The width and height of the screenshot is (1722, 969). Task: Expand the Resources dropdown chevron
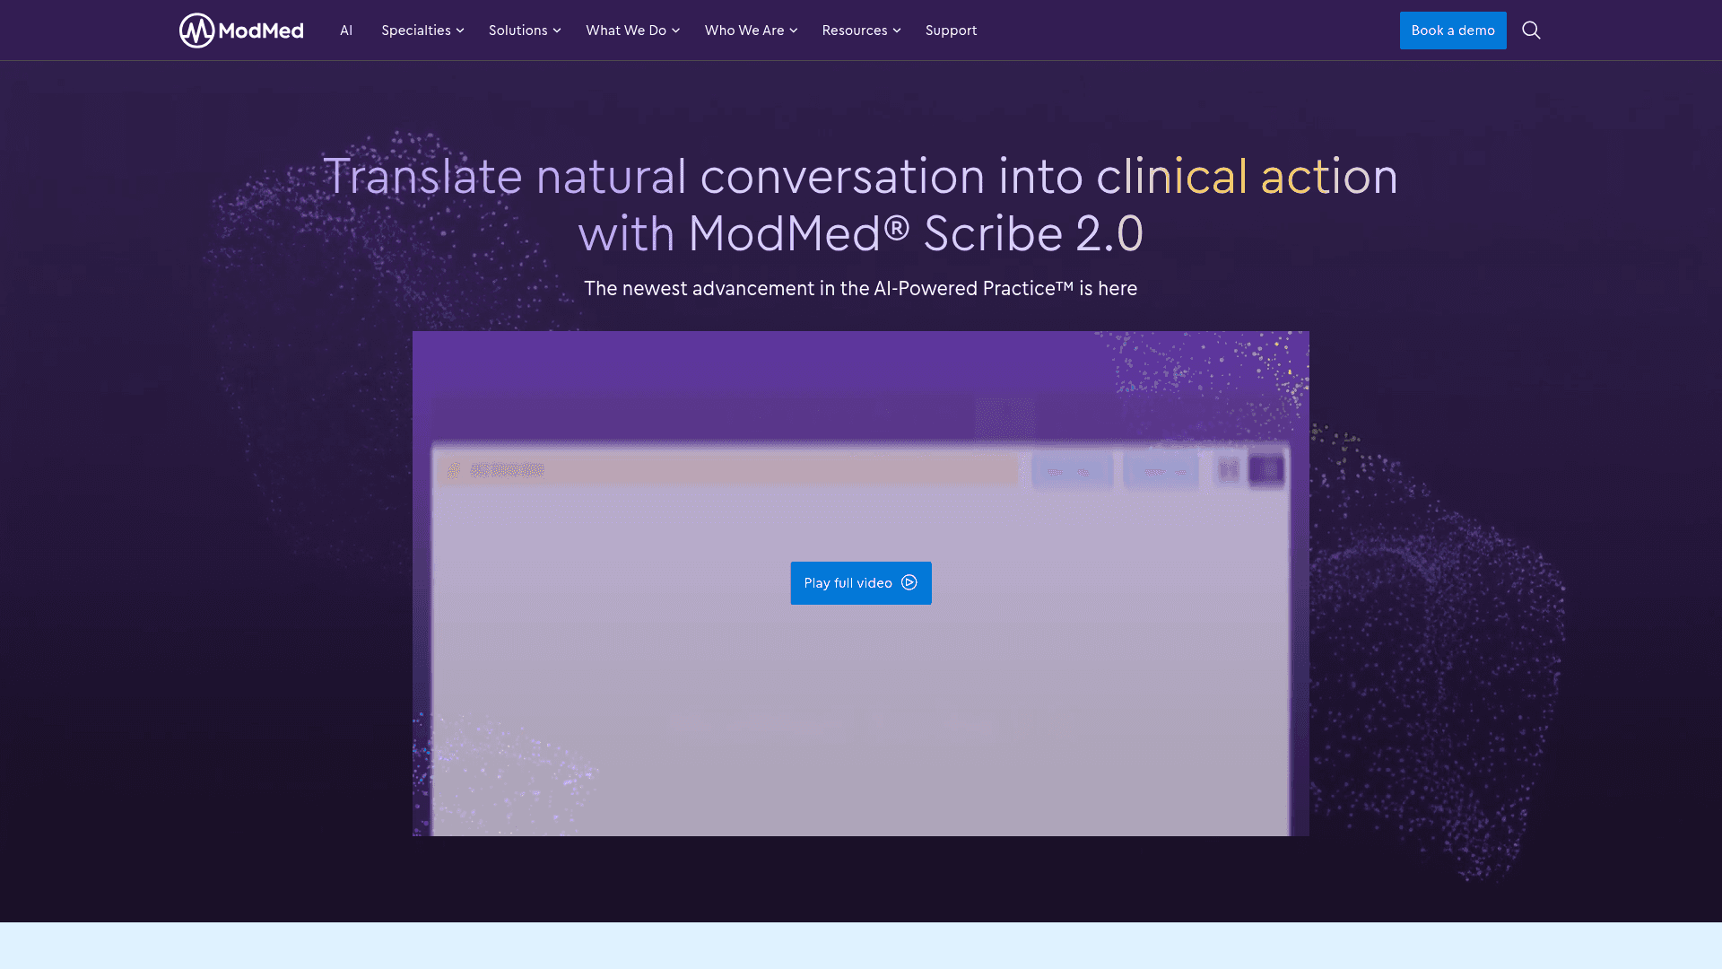pos(896,31)
